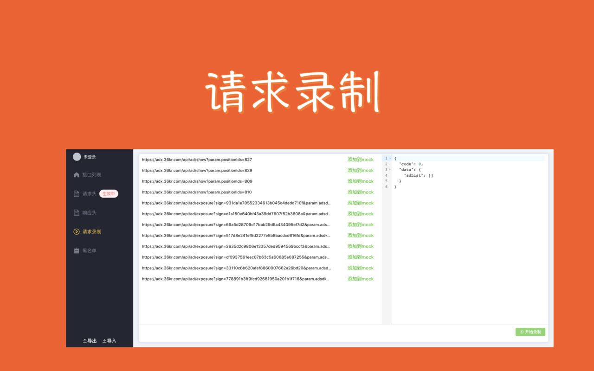The image size is (594, 371).
Task: Click the "data": { line in editor
Action: [x=409, y=170]
